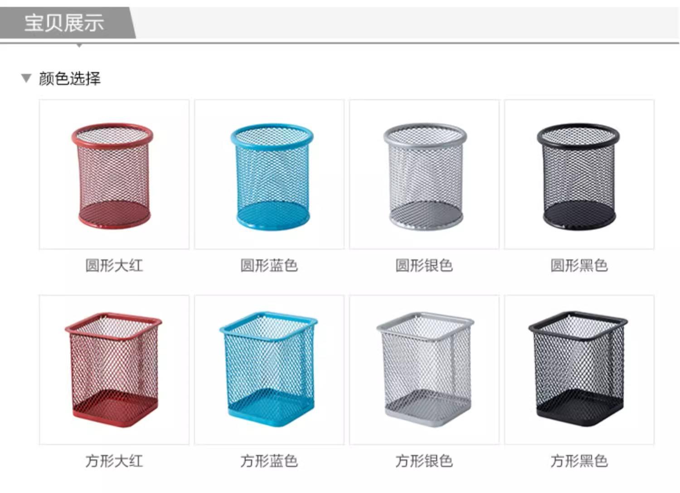Select the square red pen holder image
This screenshot has width=680, height=493.
pyautogui.click(x=114, y=370)
